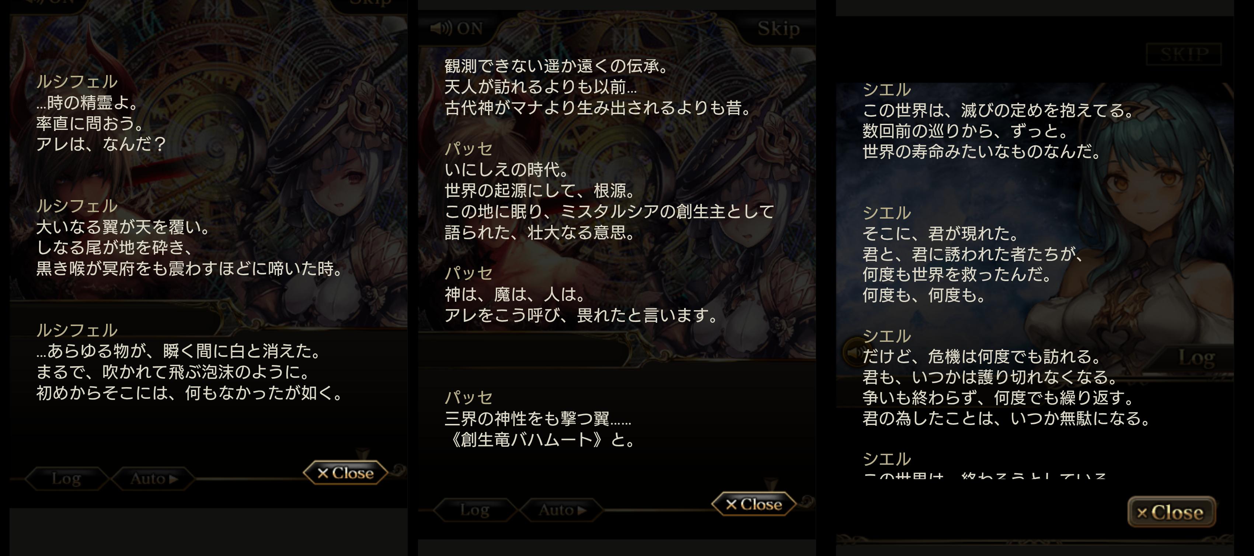The image size is (1254, 556).
Task: Open the Log beside シエル portrait
Action: [x=1196, y=358]
